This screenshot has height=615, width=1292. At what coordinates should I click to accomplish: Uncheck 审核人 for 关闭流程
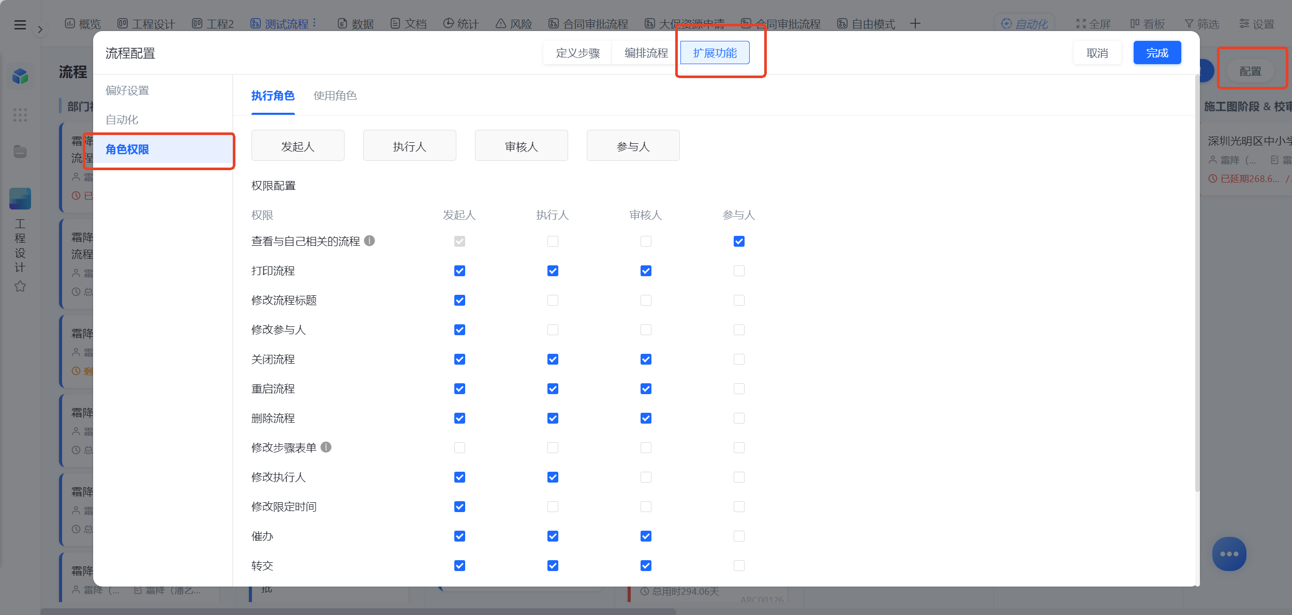(646, 359)
